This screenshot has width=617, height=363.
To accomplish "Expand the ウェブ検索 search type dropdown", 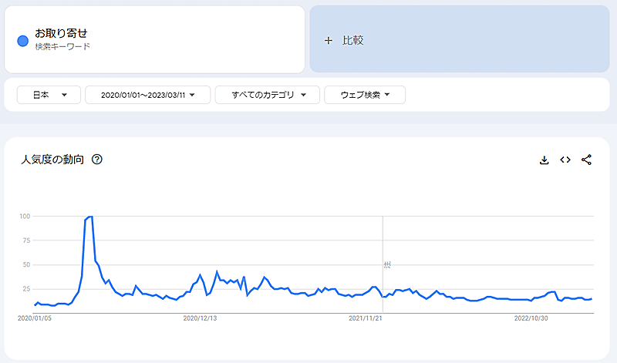I will (x=365, y=95).
